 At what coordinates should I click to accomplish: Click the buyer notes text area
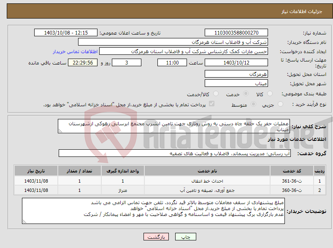tap(153, 211)
